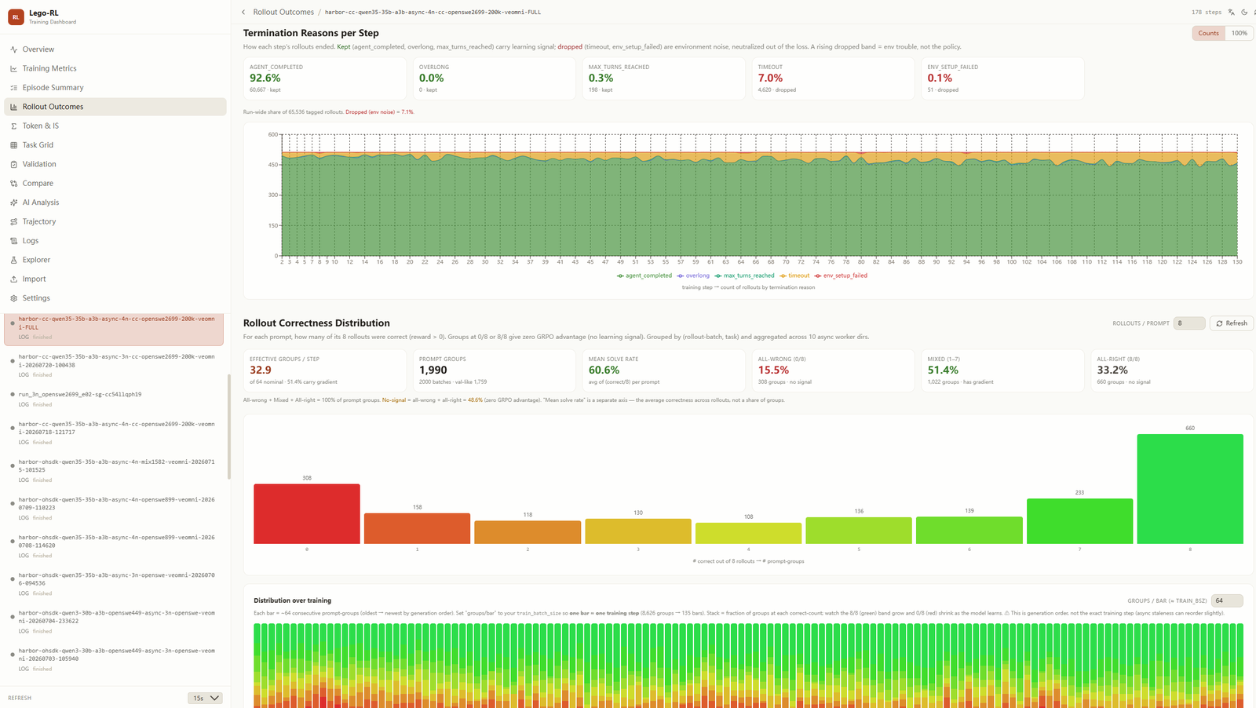Toggle dark mode moon icon
1256x708 pixels.
(1244, 12)
